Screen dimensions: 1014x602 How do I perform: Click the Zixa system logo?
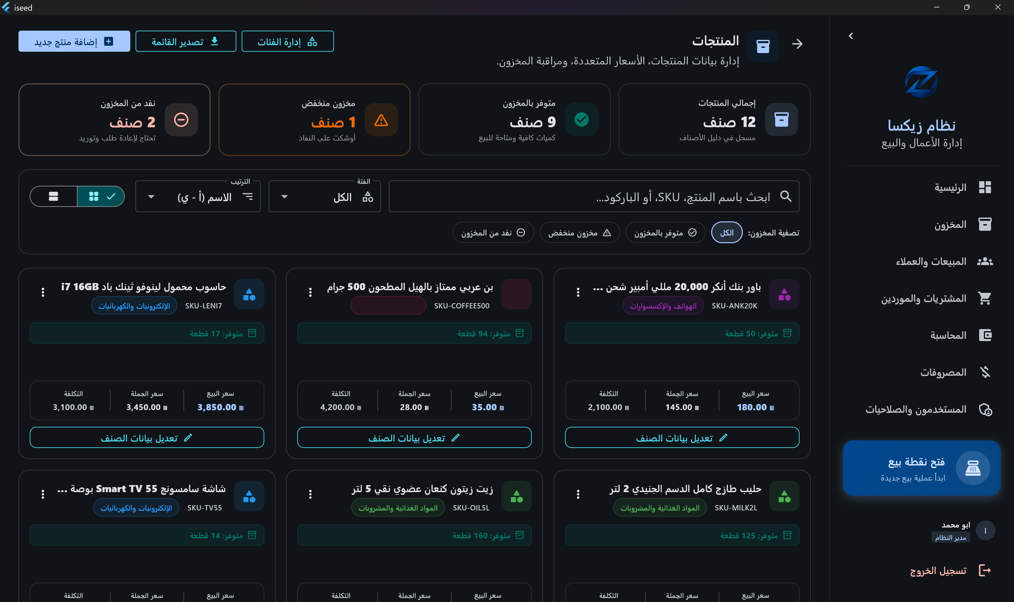point(921,82)
